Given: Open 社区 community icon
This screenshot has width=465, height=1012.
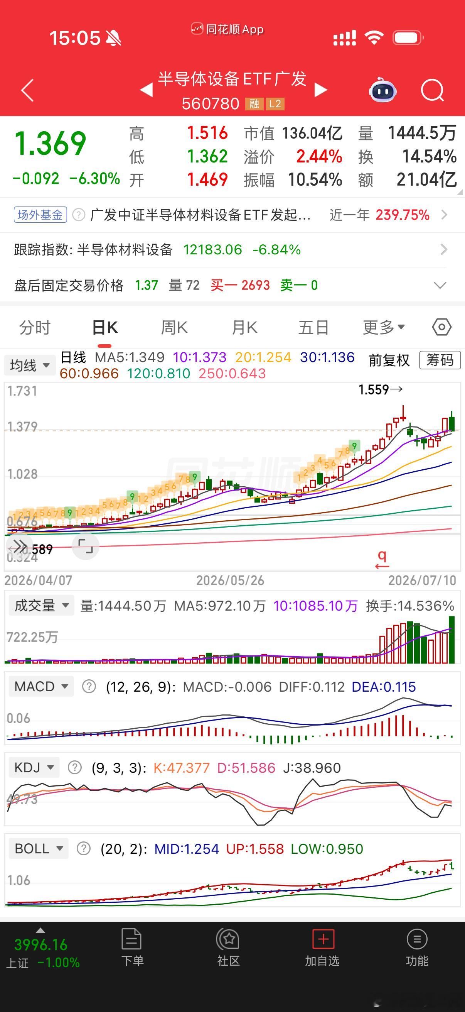Looking at the screenshot, I should click(228, 948).
